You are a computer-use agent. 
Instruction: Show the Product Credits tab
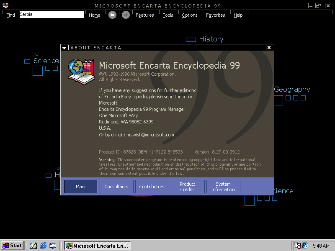188,187
